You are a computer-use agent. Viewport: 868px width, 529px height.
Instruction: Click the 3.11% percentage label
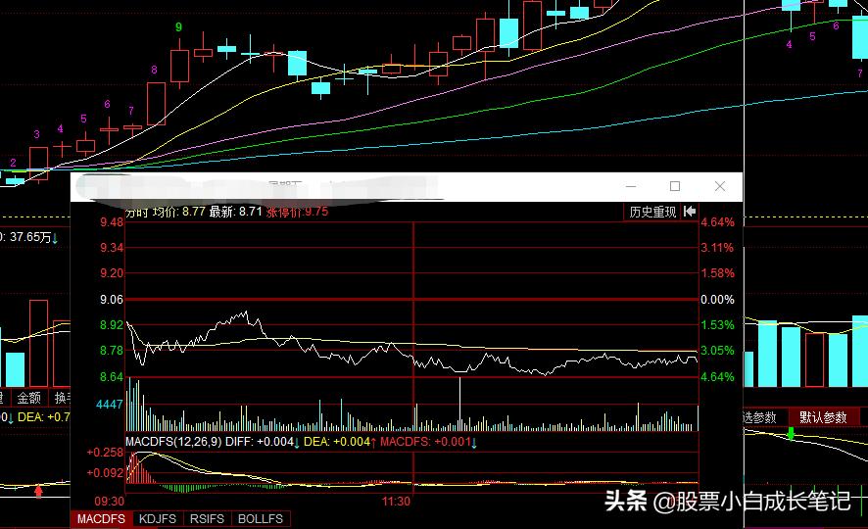[717, 248]
